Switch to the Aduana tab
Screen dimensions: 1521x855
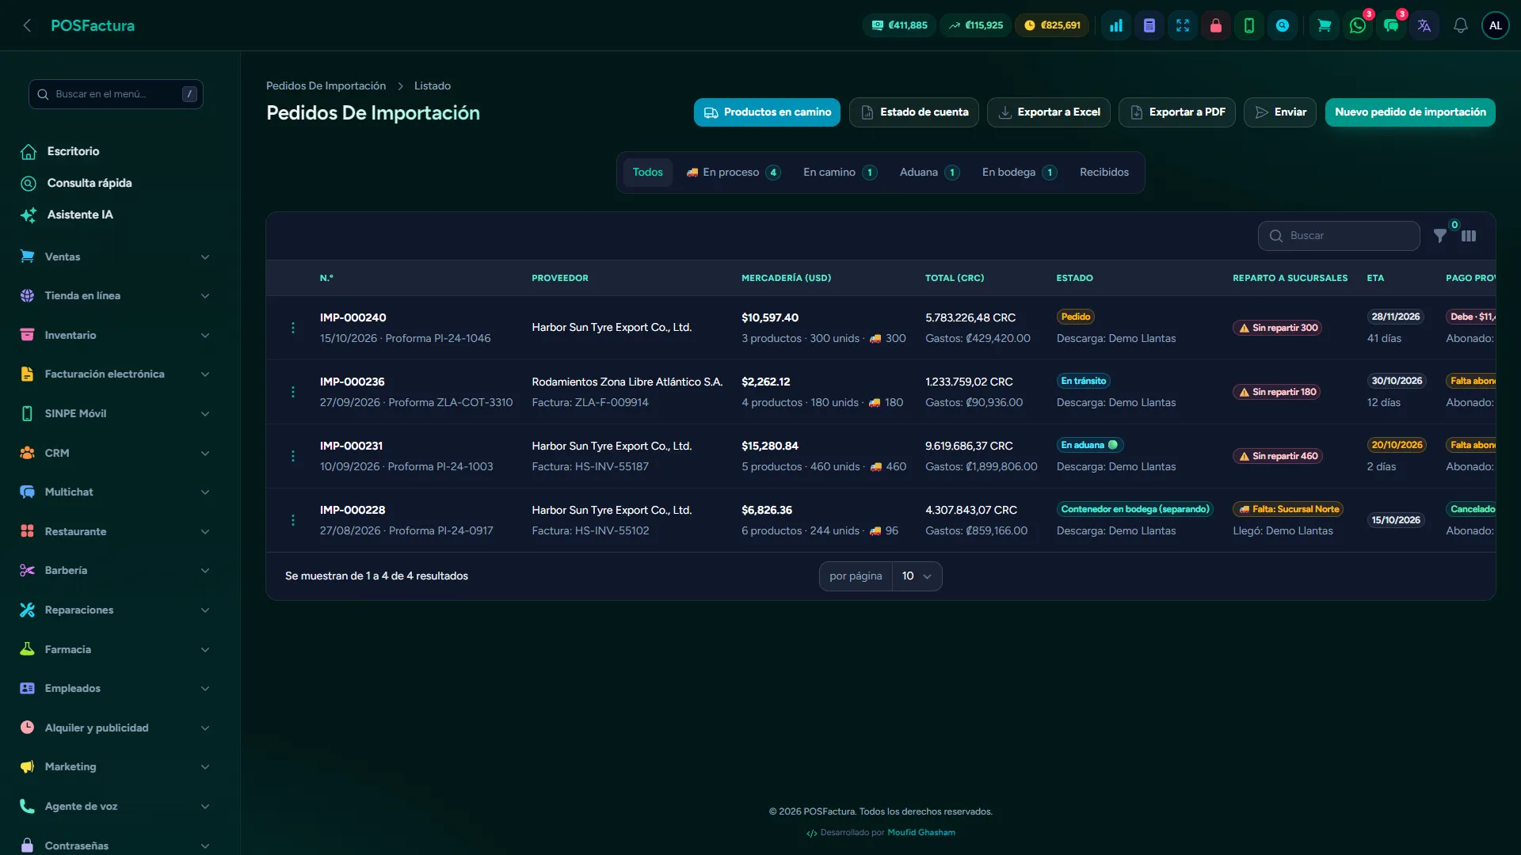tap(929, 173)
